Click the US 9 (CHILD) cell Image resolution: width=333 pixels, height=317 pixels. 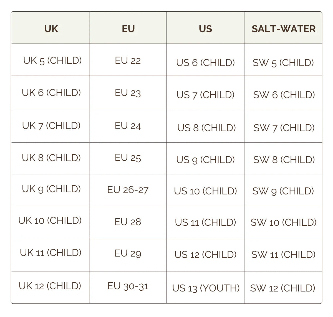[206, 160]
